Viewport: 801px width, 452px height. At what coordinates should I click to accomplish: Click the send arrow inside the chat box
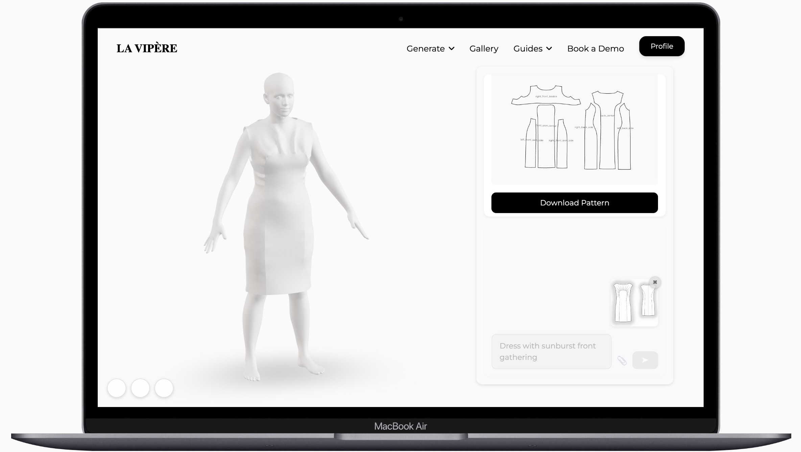645,360
